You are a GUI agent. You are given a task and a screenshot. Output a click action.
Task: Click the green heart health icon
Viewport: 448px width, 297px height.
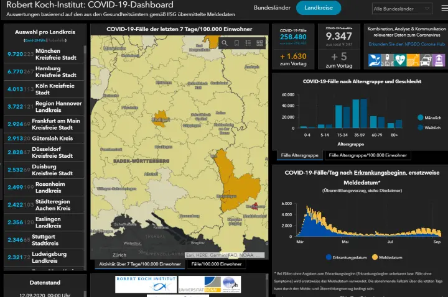399,60
